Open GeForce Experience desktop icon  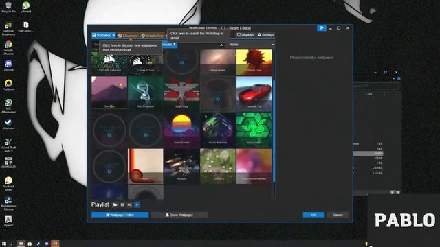(x=8, y=29)
